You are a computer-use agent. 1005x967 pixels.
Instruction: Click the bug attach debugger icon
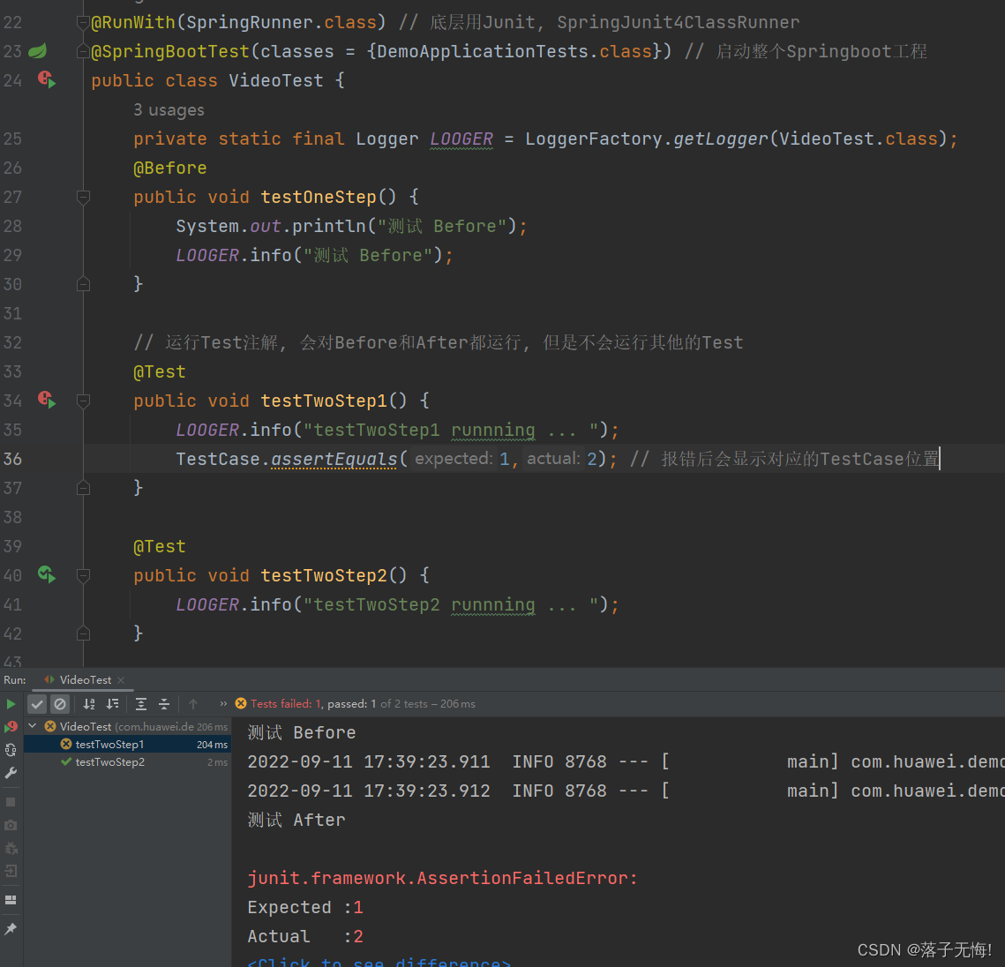11,849
